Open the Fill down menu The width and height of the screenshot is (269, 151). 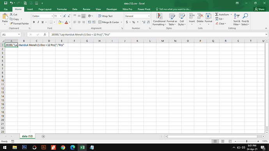[219, 19]
